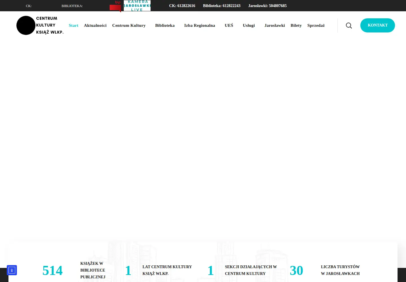Click the Sekcji działających w Centrum Kultury text

[251, 270]
